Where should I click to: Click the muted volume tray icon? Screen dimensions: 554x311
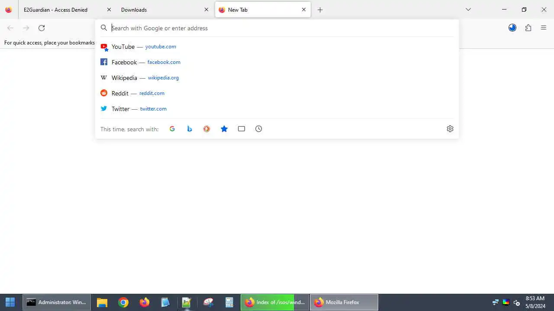[516, 302]
